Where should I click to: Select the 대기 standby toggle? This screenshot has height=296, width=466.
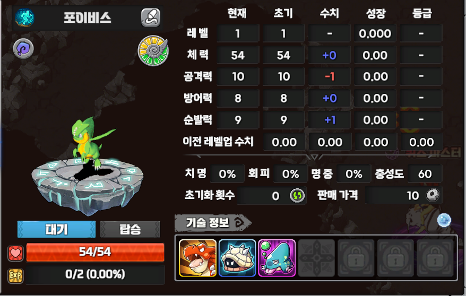coord(56,229)
